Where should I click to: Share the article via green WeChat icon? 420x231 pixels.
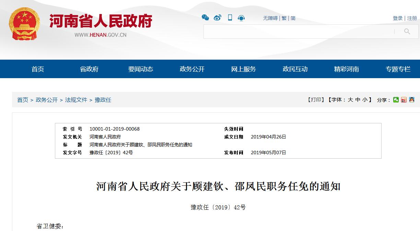coord(396,100)
